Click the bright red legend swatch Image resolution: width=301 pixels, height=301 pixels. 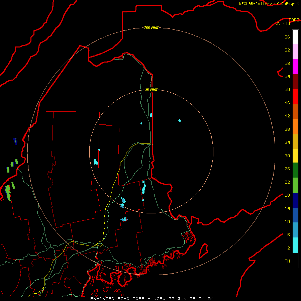(x=295, y=96)
